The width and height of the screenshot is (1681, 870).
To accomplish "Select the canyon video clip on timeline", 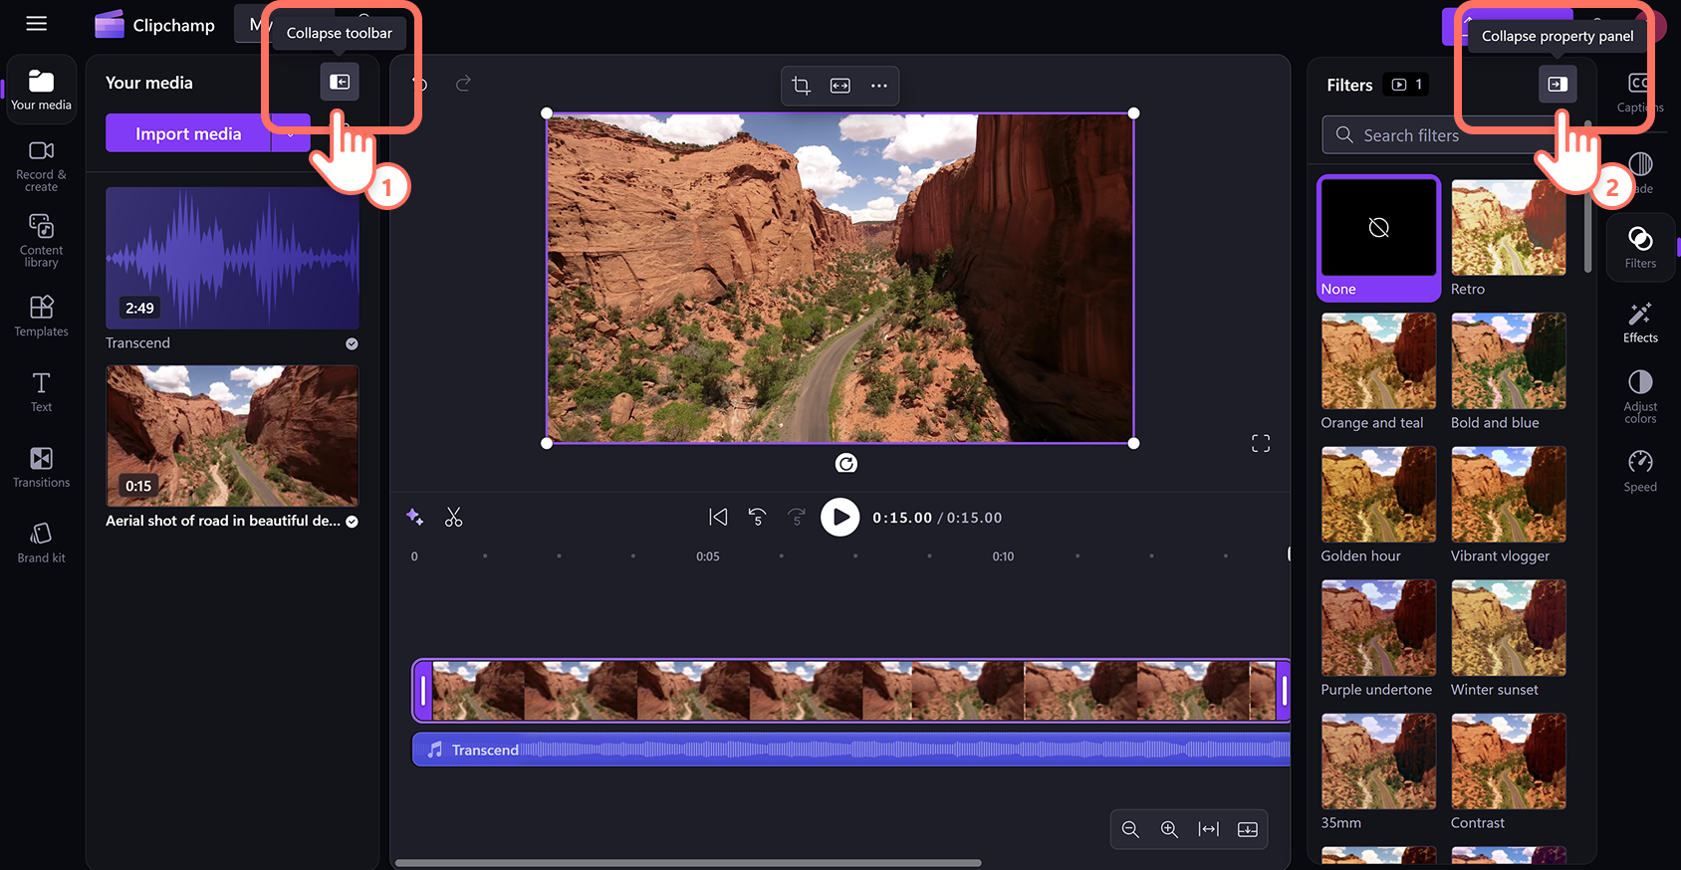I will (852, 691).
